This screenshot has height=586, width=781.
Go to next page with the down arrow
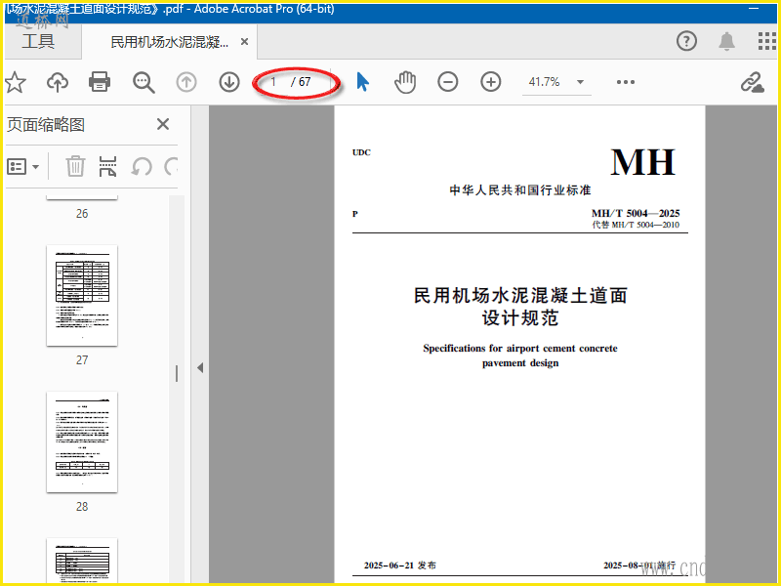(x=229, y=82)
